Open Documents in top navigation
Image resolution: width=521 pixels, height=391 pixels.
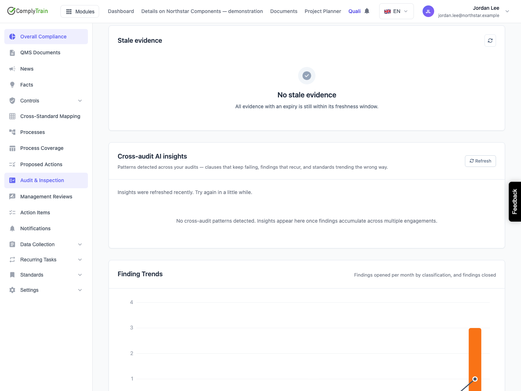point(284,11)
